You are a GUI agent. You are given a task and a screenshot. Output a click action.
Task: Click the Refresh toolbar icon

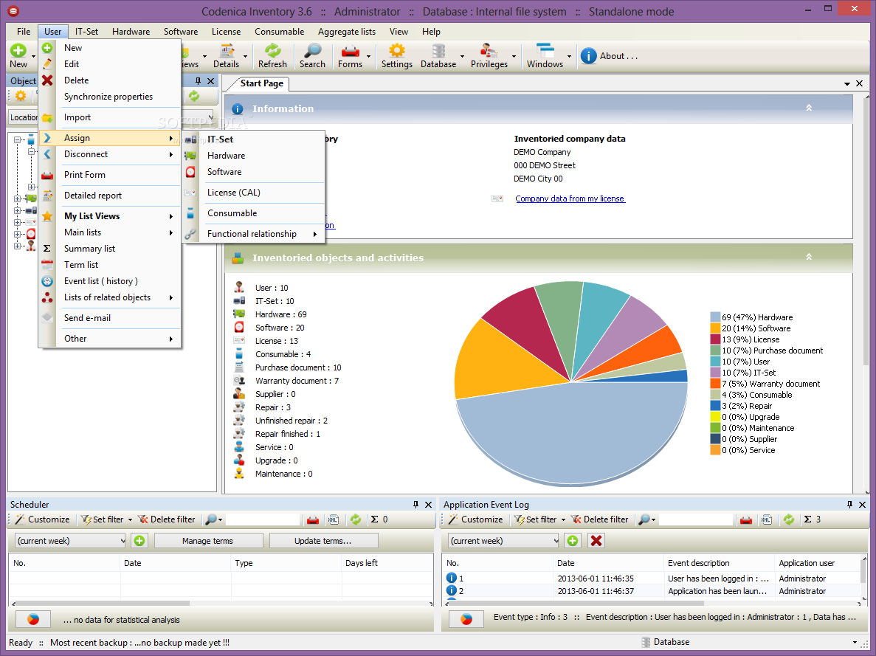pos(272,51)
